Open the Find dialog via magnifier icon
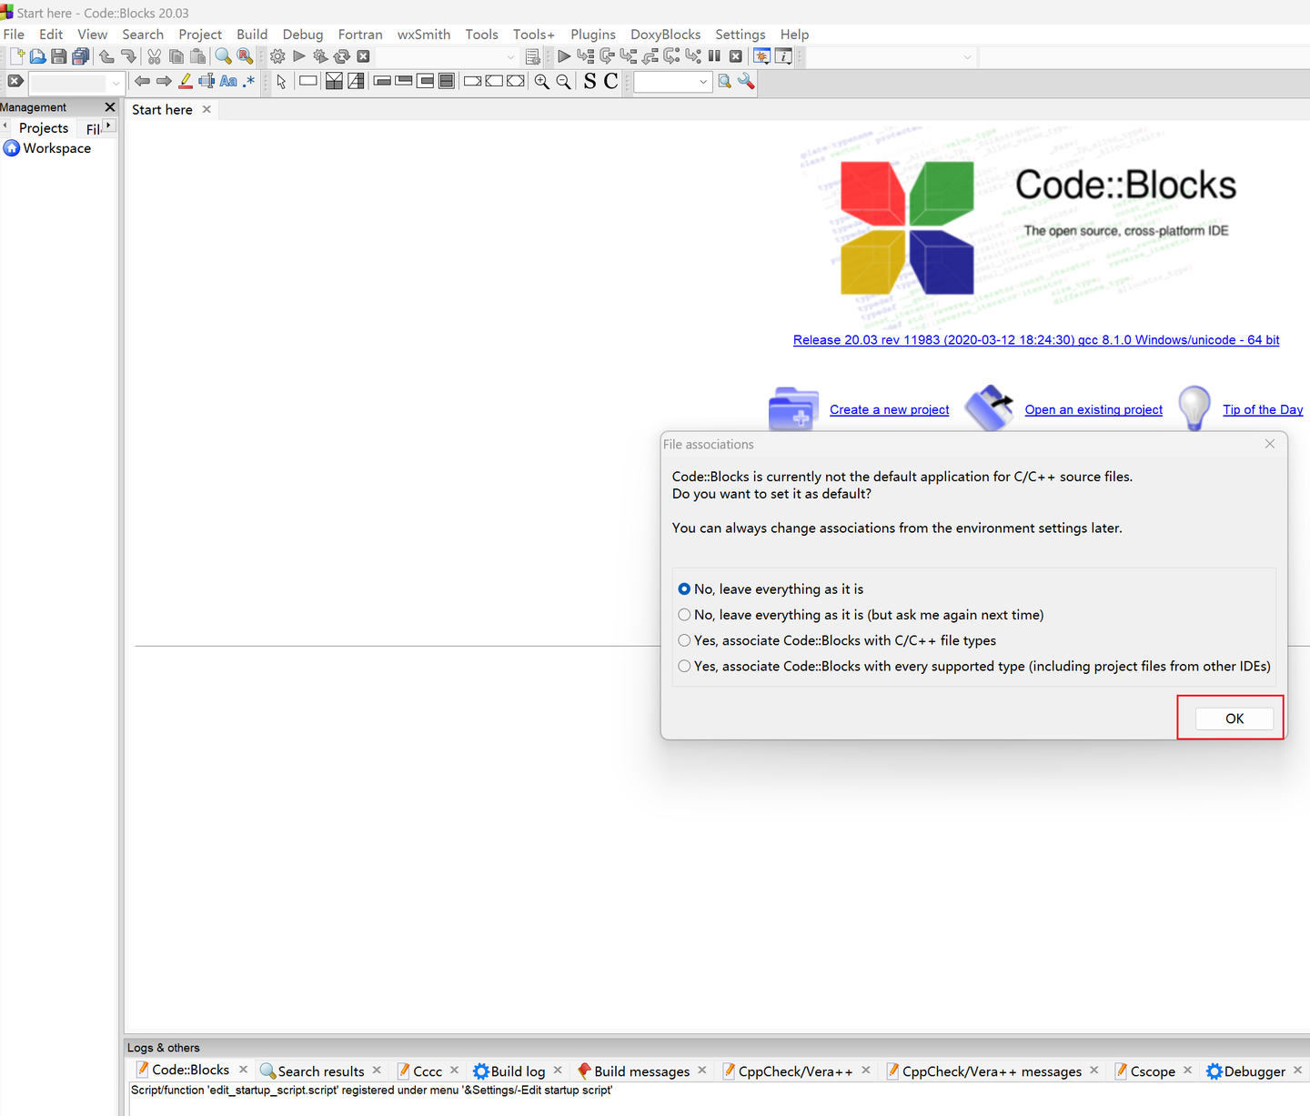Screen dimensions: 1310x1116 [x=223, y=55]
